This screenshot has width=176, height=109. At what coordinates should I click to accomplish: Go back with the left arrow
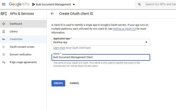click(52, 14)
